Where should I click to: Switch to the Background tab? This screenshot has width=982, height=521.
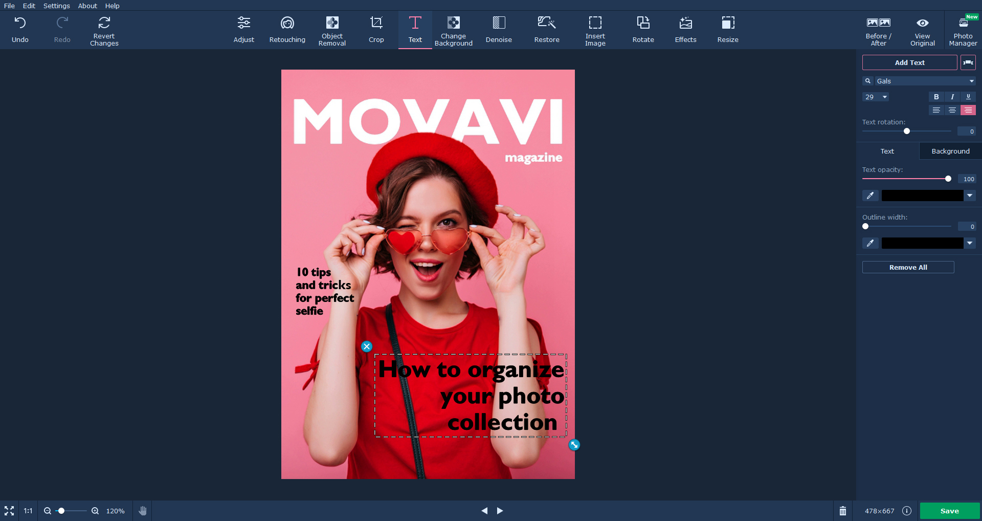point(950,151)
